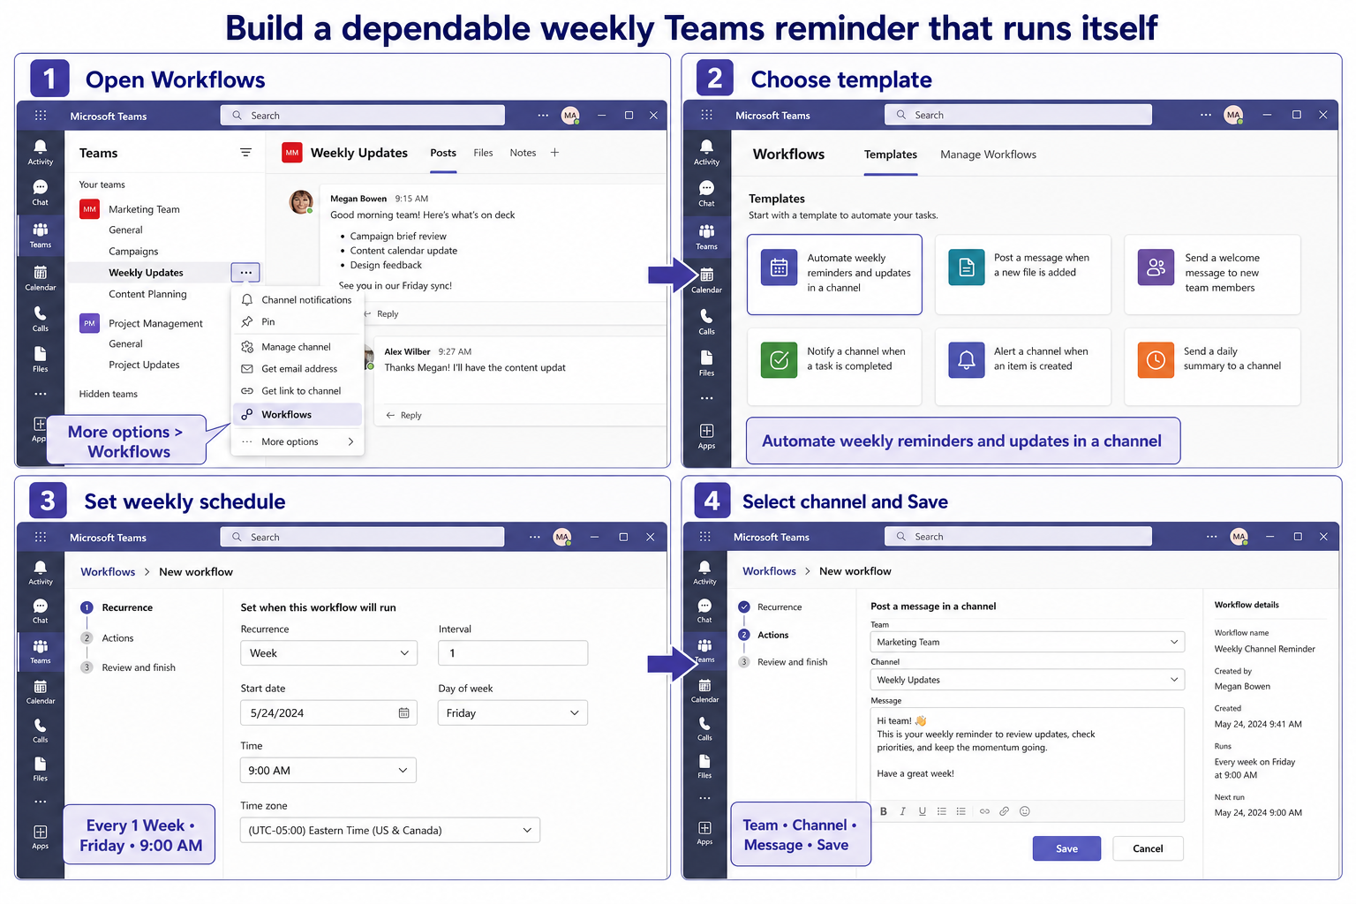Viewport: 1356px width, 904px height.
Task: Open Activity in the step 1 sidebar
Action: click(40, 152)
